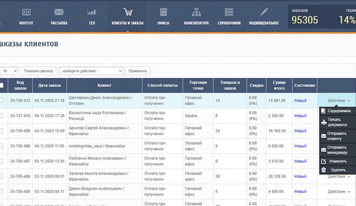Check the row ЗК-737-410 checkbox
The width and height of the screenshot is (356, 206).
[1, 116]
